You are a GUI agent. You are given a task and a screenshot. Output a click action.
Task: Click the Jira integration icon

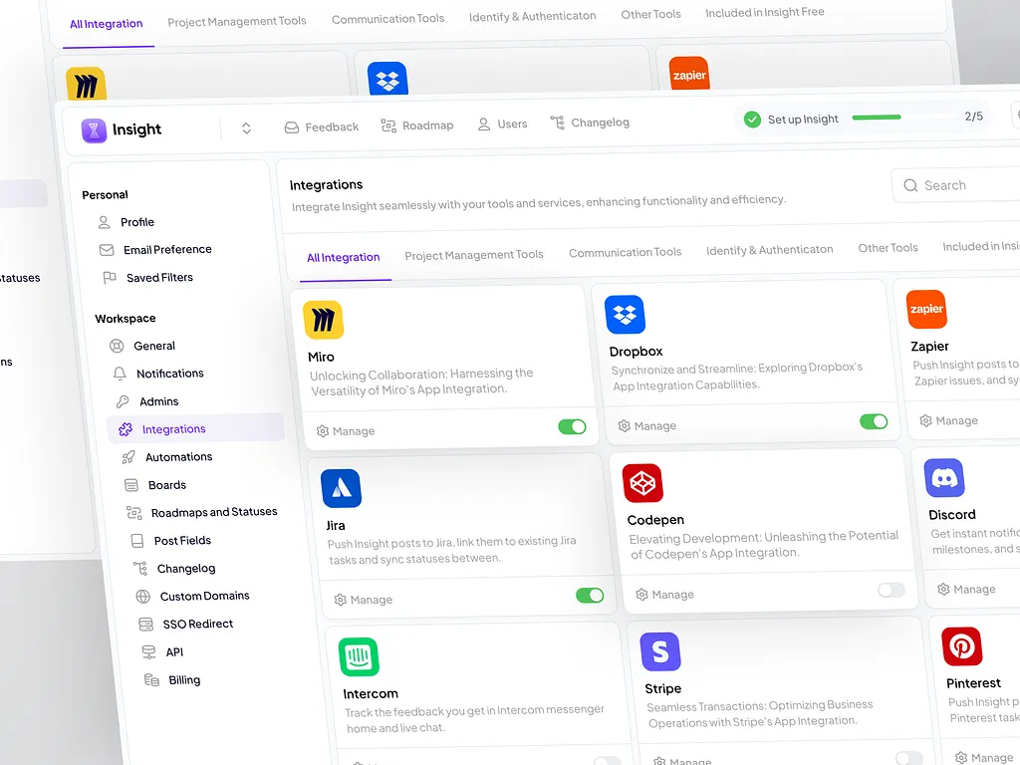click(x=341, y=488)
